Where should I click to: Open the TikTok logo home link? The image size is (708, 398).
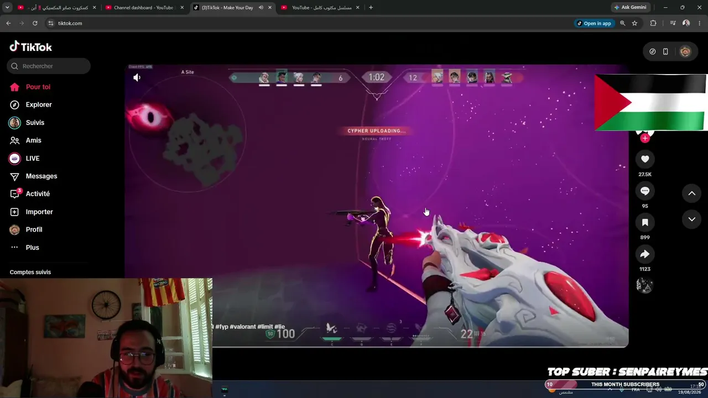click(31, 47)
